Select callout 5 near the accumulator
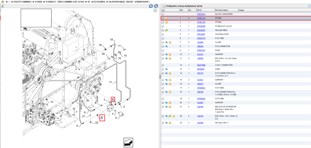The width and height of the screenshot is (311, 148). [x=116, y=118]
